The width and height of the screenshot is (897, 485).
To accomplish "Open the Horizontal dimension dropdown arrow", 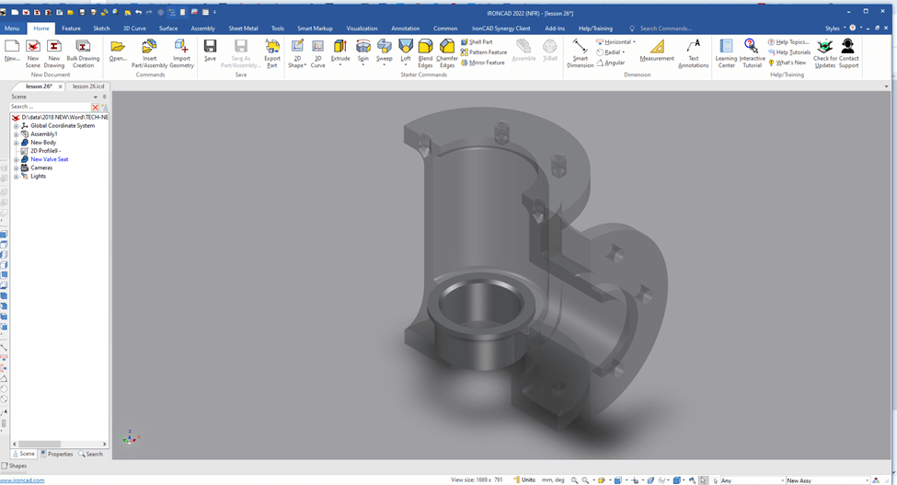I will pyautogui.click(x=634, y=42).
